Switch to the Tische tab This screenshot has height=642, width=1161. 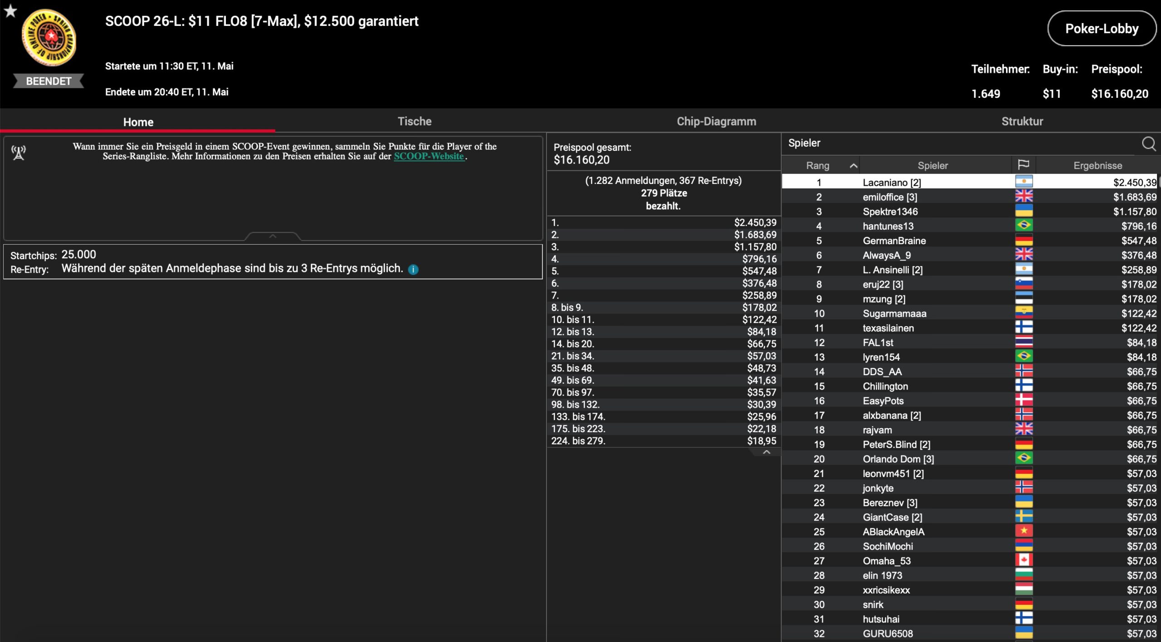tap(414, 121)
